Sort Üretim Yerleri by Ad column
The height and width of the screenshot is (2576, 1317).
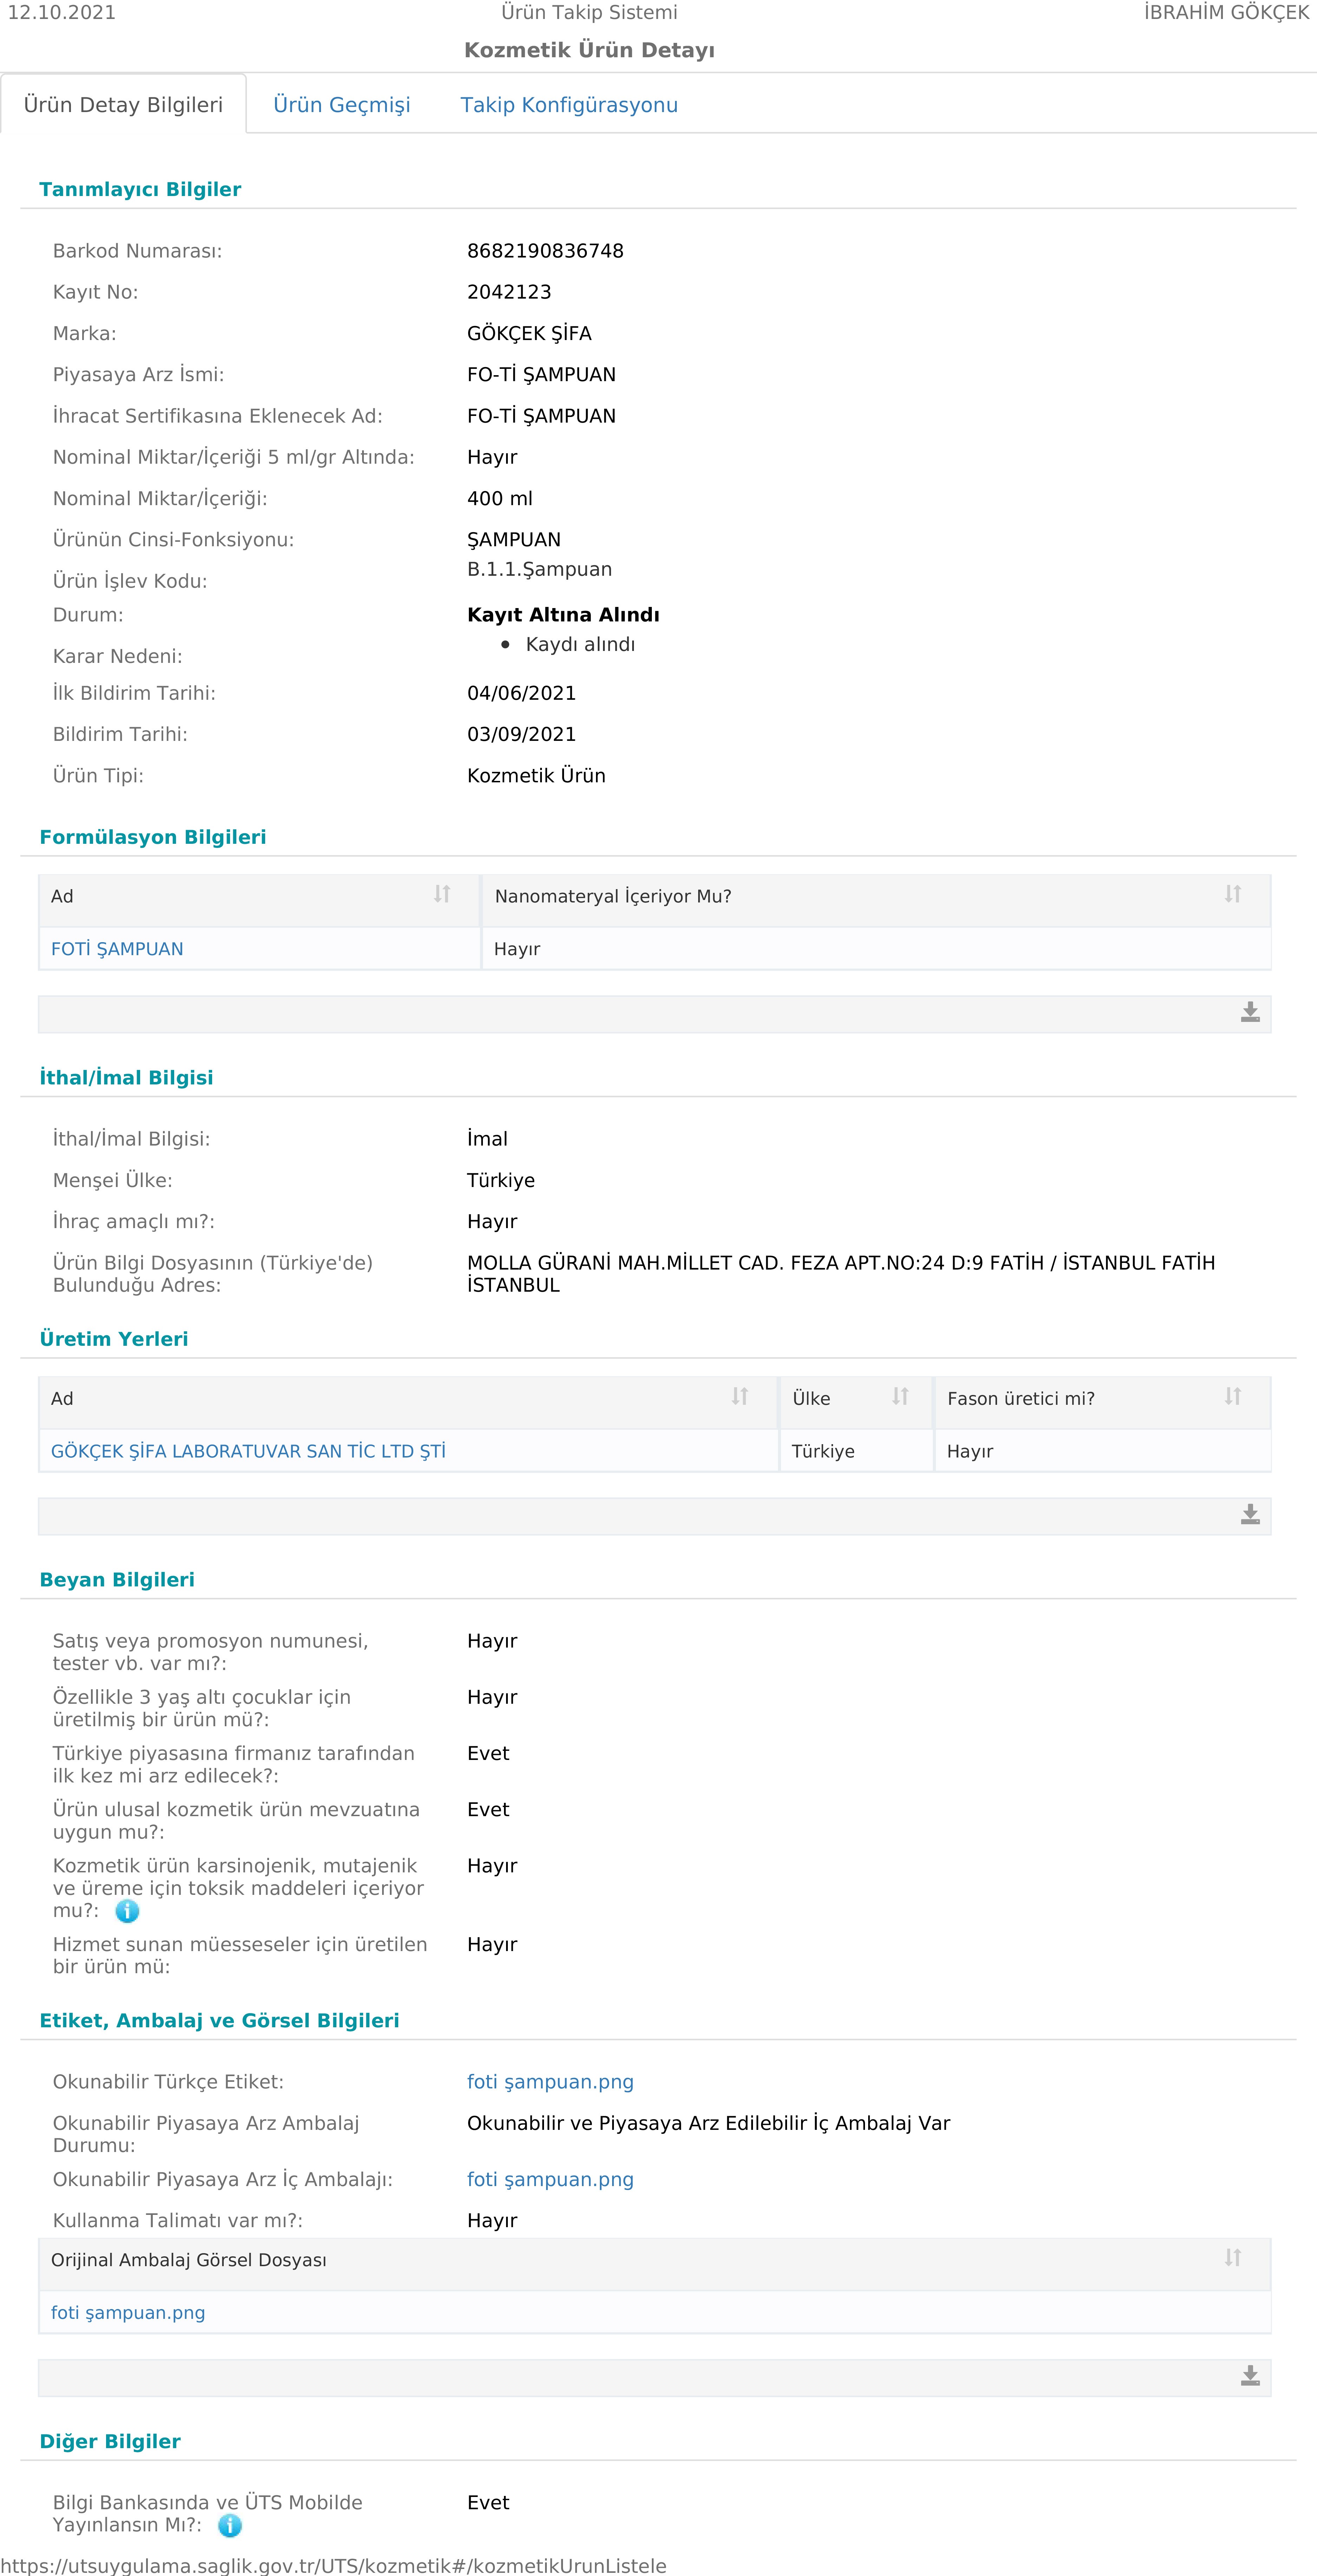click(x=740, y=1396)
